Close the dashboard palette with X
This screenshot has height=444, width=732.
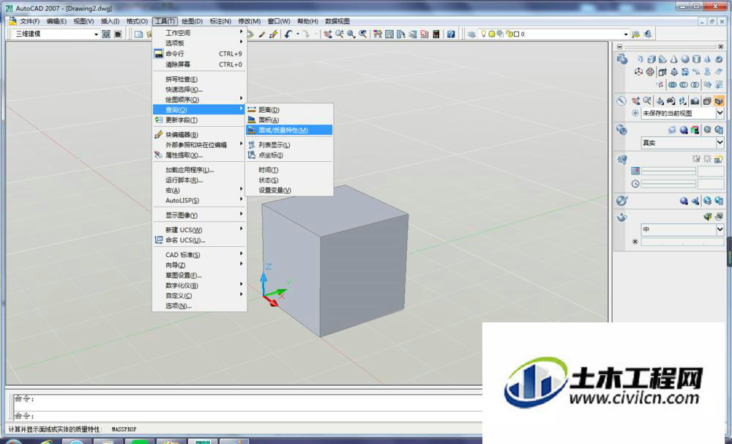click(720, 47)
